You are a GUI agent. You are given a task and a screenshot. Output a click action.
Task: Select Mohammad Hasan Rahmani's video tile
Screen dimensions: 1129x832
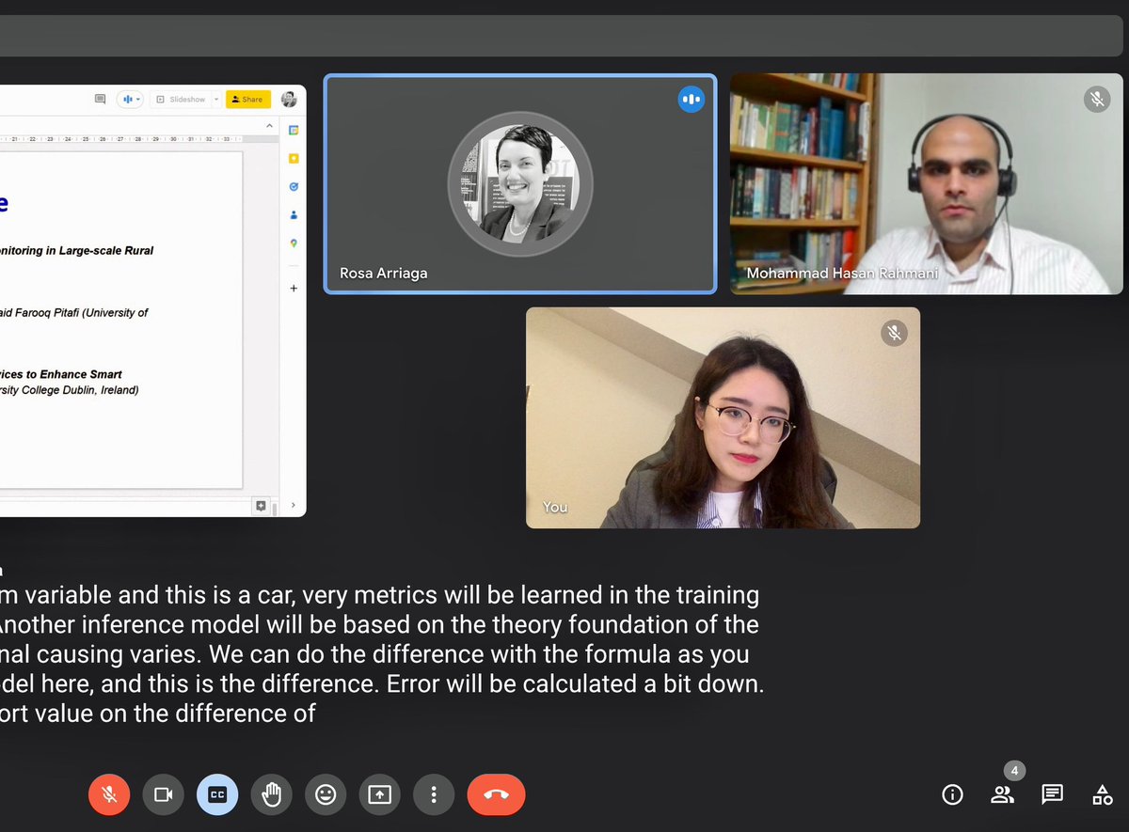(926, 184)
